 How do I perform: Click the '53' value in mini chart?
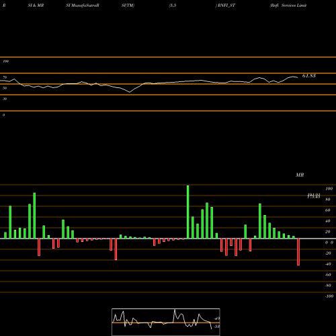pyautogui.click(x=217, y=327)
